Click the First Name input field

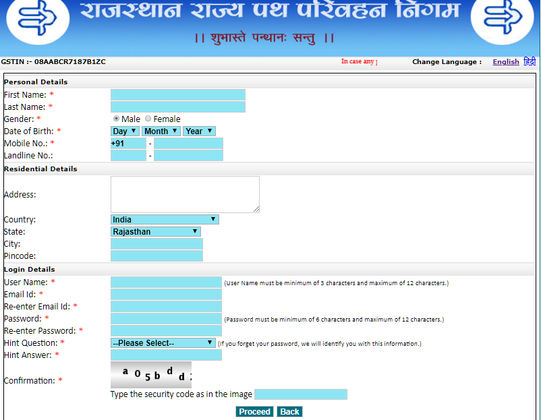point(177,94)
